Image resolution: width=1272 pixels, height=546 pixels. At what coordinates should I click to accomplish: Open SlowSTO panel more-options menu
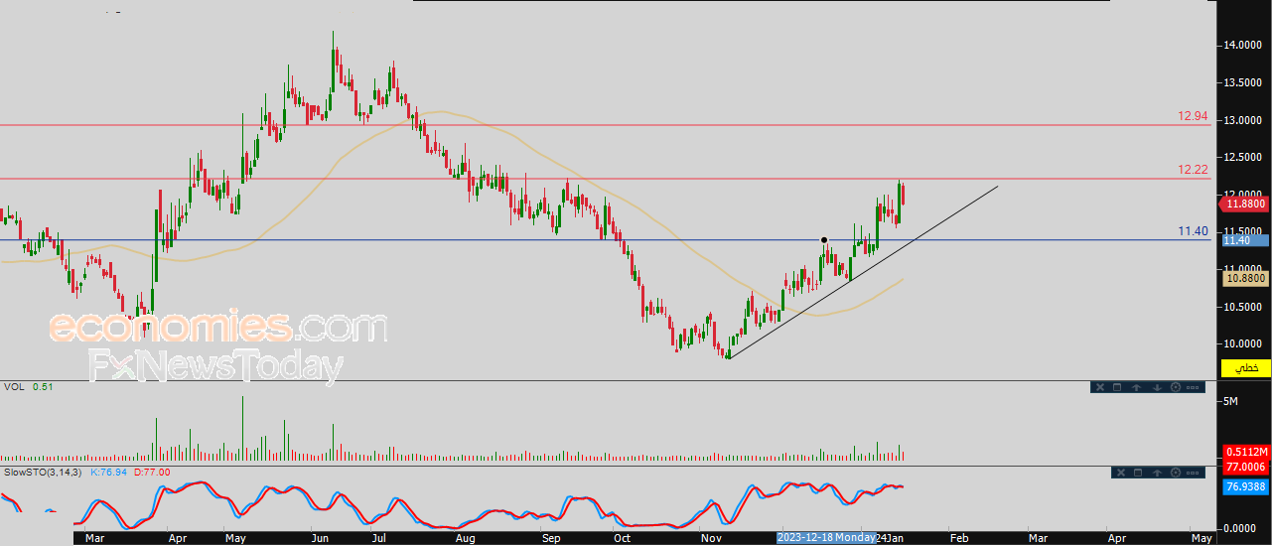[1193, 473]
